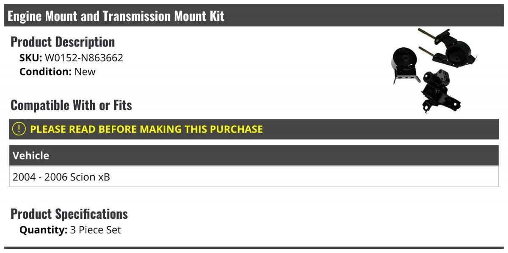The height and width of the screenshot is (253, 508).
Task: Click the 'Quantity:' label
Action: pos(43,230)
